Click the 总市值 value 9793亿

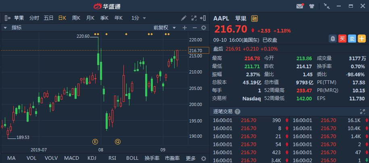coord(304,82)
